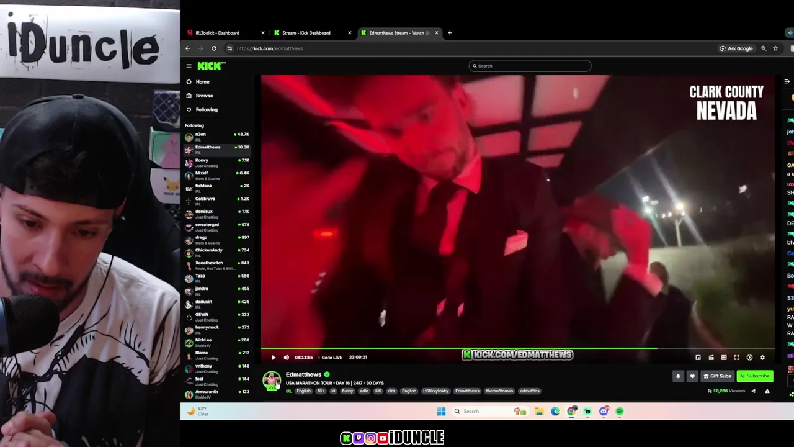
Task: Open Spotify from the taskbar
Action: 619,411
